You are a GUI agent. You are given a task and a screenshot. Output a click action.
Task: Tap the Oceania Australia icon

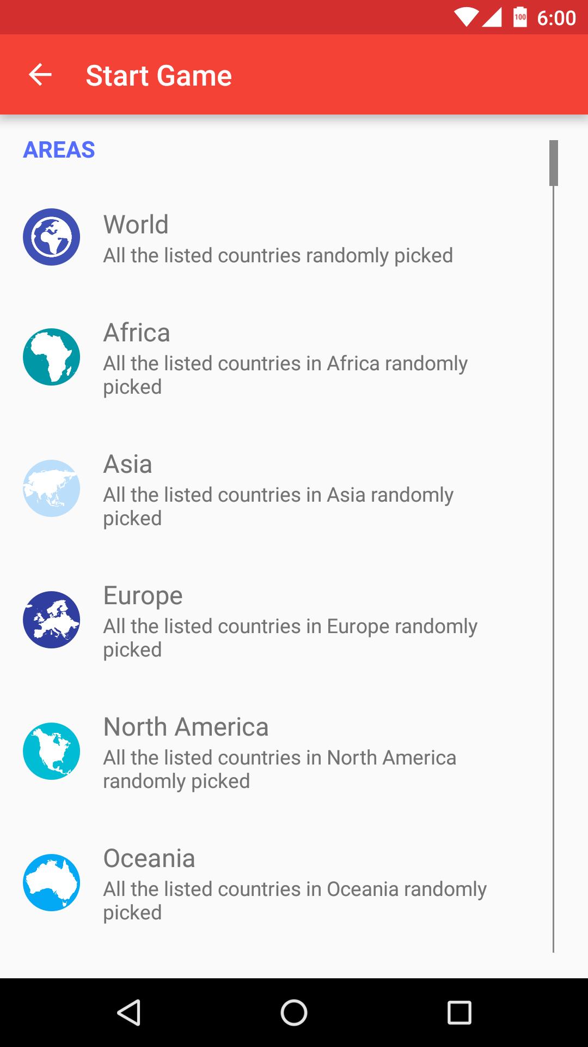pyautogui.click(x=51, y=883)
